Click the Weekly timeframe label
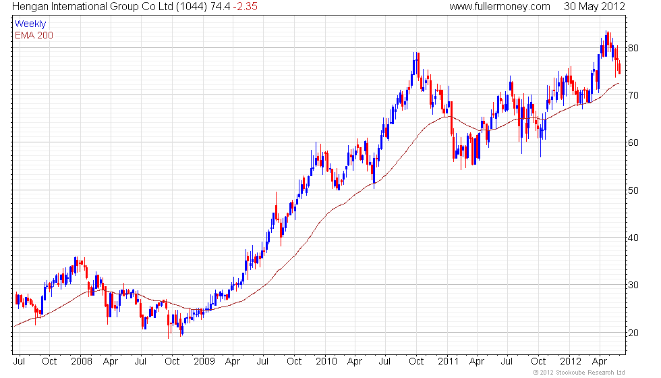Viewport: 661px width, 378px height. 30,24
